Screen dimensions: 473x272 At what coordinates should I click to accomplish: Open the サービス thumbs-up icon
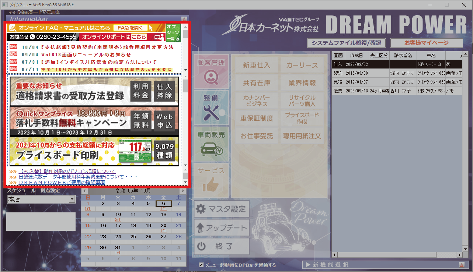pos(211,180)
